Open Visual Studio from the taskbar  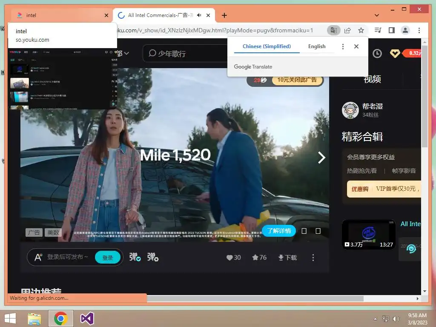pyautogui.click(x=87, y=318)
